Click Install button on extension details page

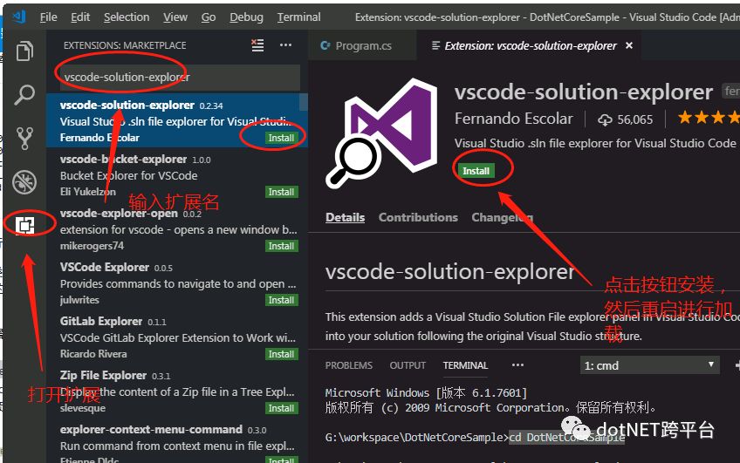click(476, 171)
